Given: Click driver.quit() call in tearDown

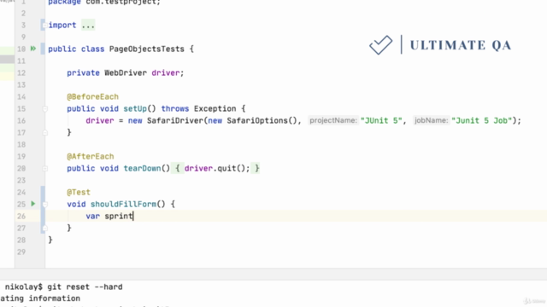Looking at the screenshot, I should (217, 169).
